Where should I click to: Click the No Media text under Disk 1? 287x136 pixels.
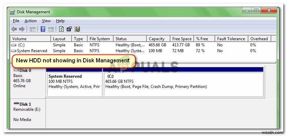22,120
